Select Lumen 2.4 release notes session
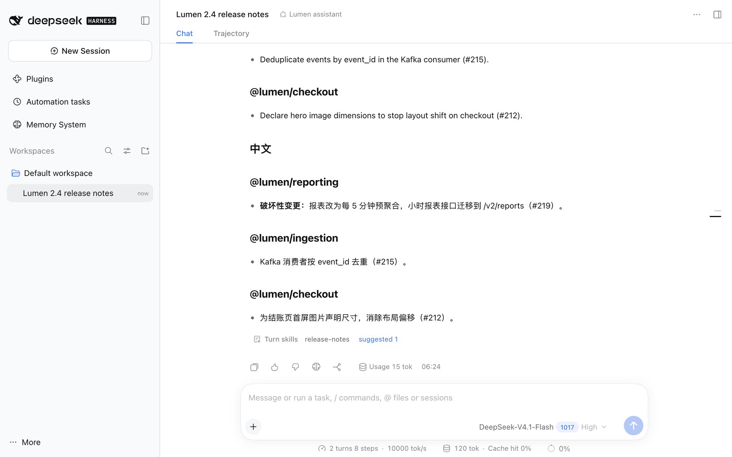Image resolution: width=732 pixels, height=457 pixels. pos(80,193)
